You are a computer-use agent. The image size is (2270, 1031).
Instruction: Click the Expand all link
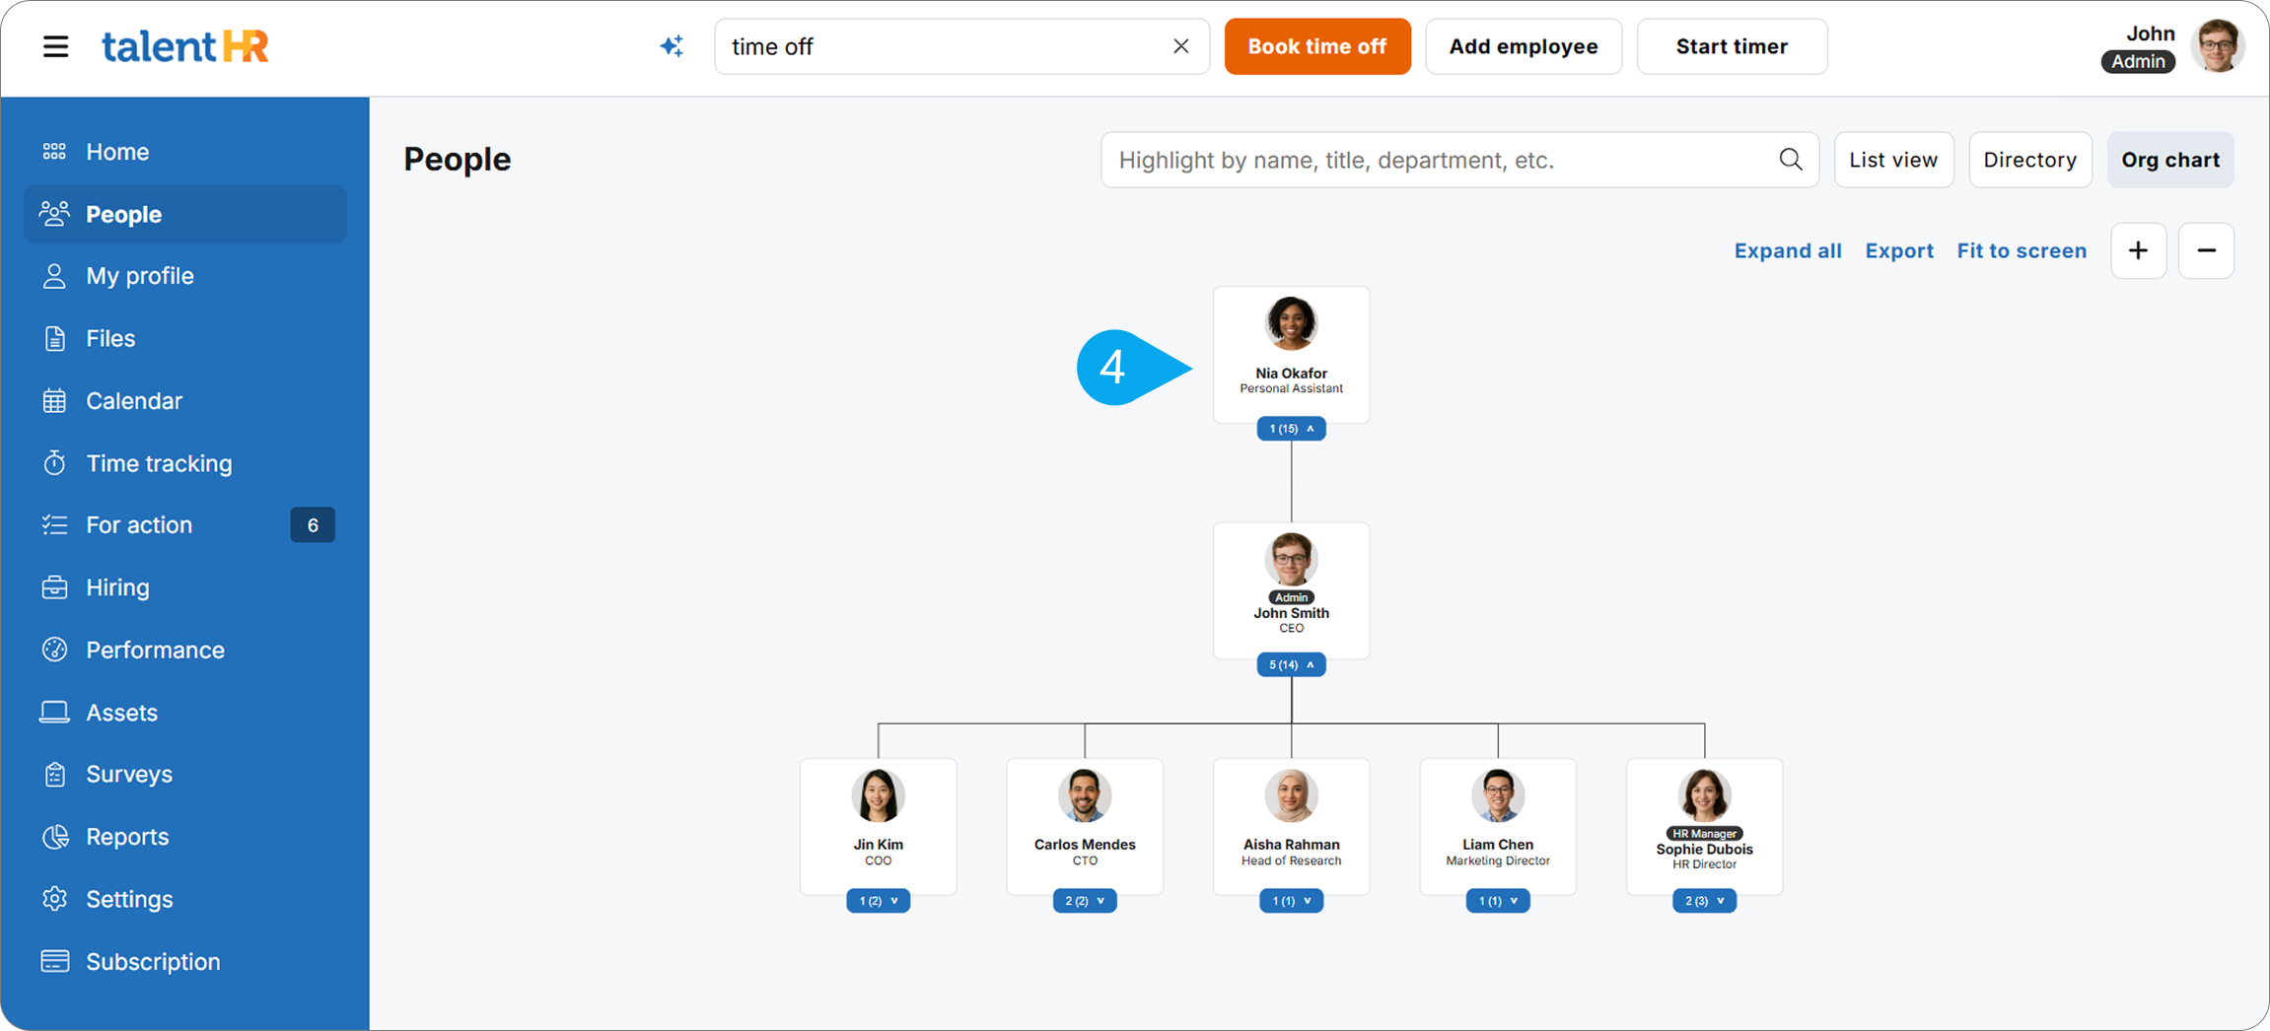click(1787, 250)
